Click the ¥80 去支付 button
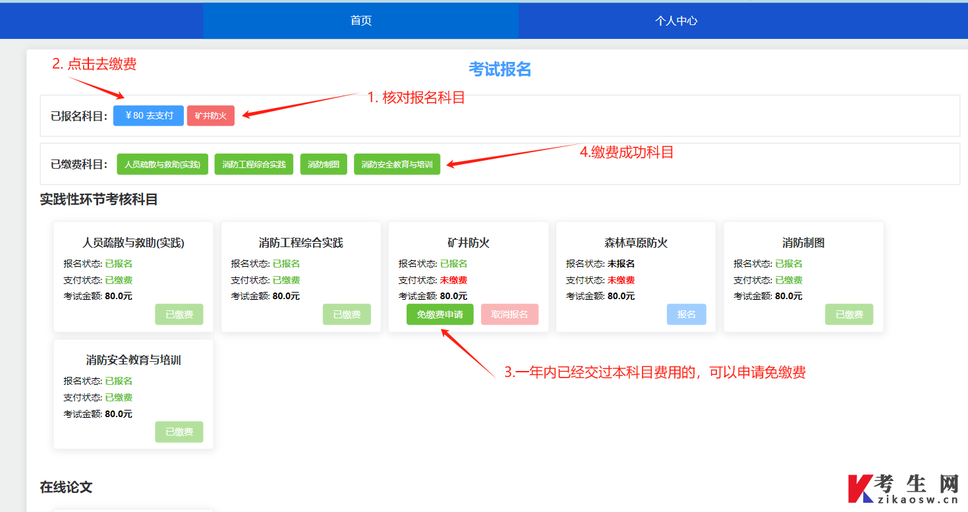968x512 pixels. coord(148,115)
